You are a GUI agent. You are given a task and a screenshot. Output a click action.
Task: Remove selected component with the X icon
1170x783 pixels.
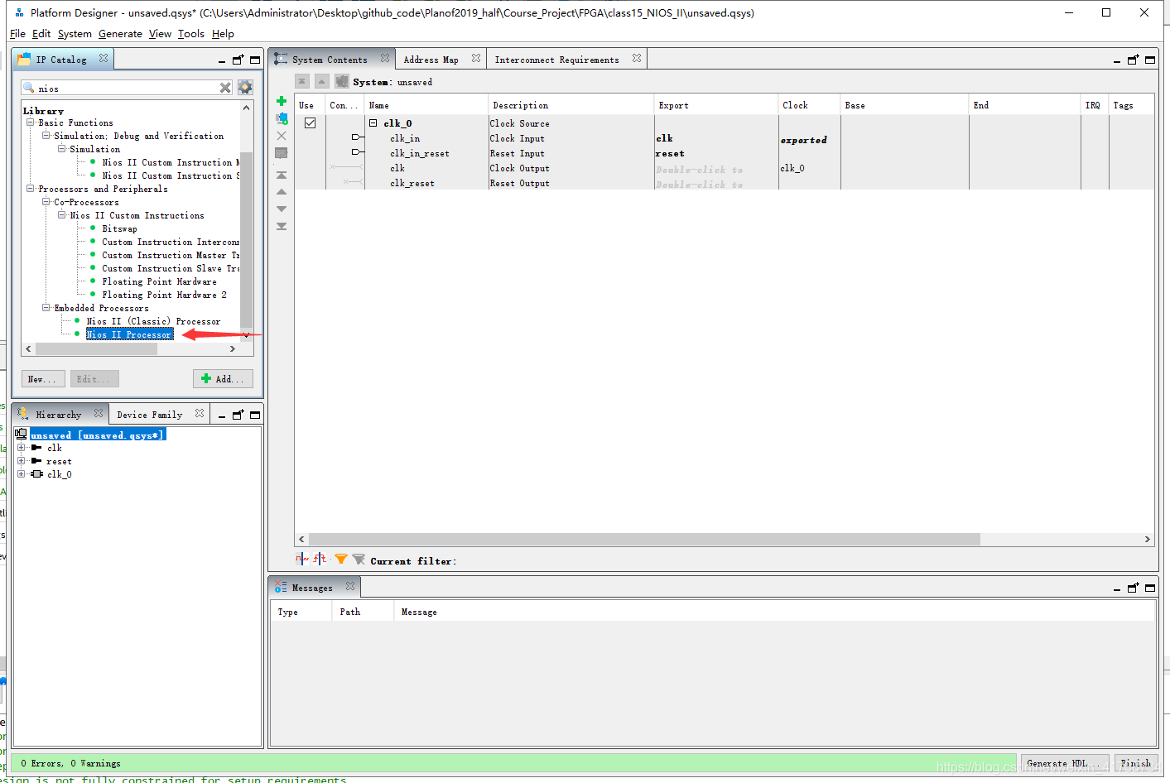point(282,136)
